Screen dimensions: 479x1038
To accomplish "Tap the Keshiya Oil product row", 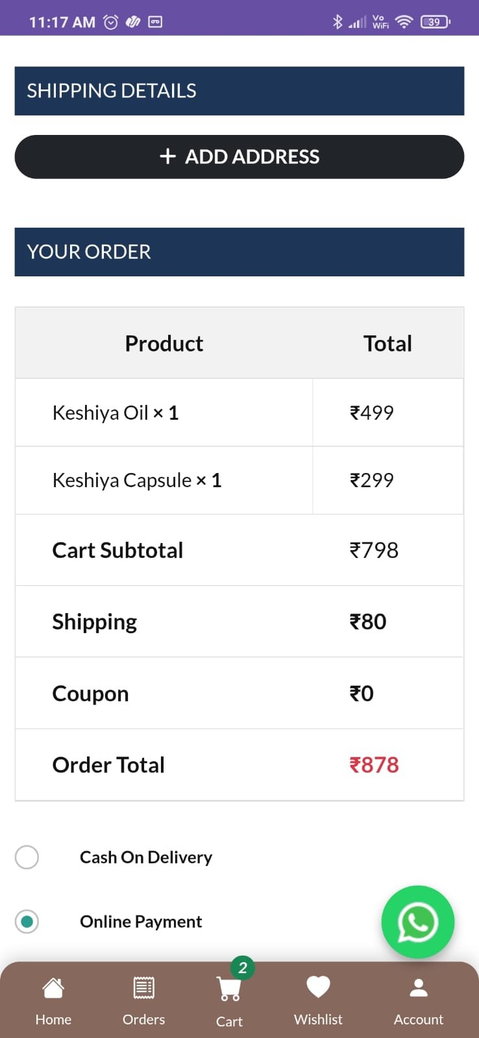I will 239,413.
